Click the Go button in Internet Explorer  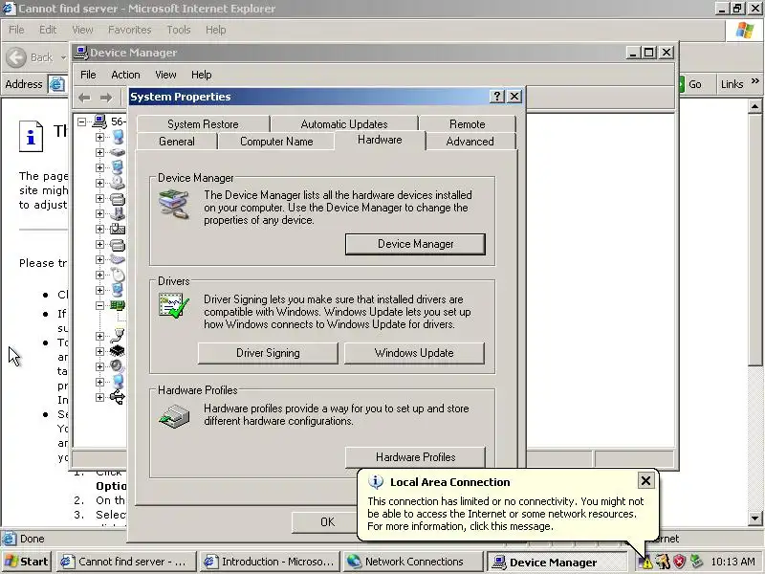coord(690,84)
